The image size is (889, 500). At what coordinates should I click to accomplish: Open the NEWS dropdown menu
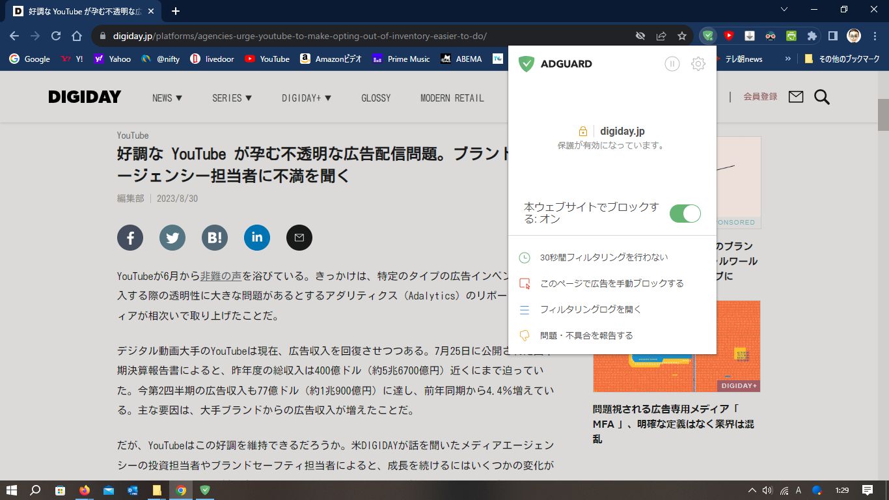167,98
